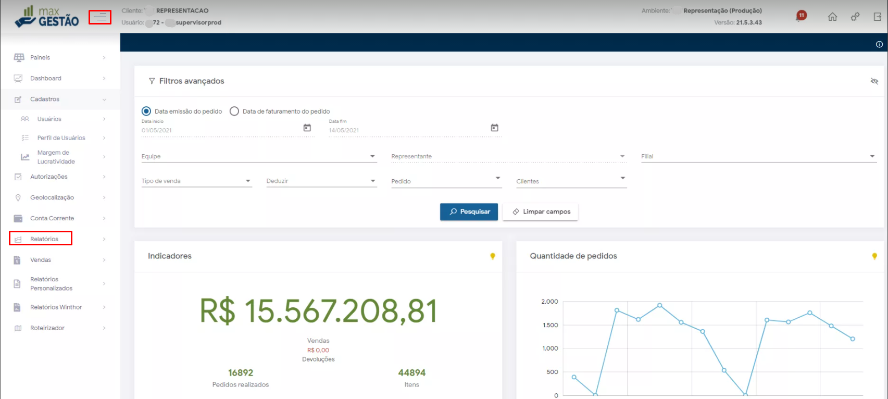Open the Relatórios menu in sidebar

tap(44, 239)
